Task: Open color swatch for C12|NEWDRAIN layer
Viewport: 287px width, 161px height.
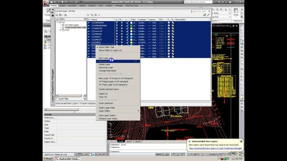Action: tap(131, 25)
